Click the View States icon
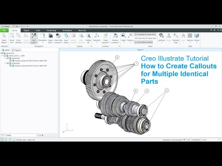Viewport: 222px width, 166px height. click(x=66, y=38)
